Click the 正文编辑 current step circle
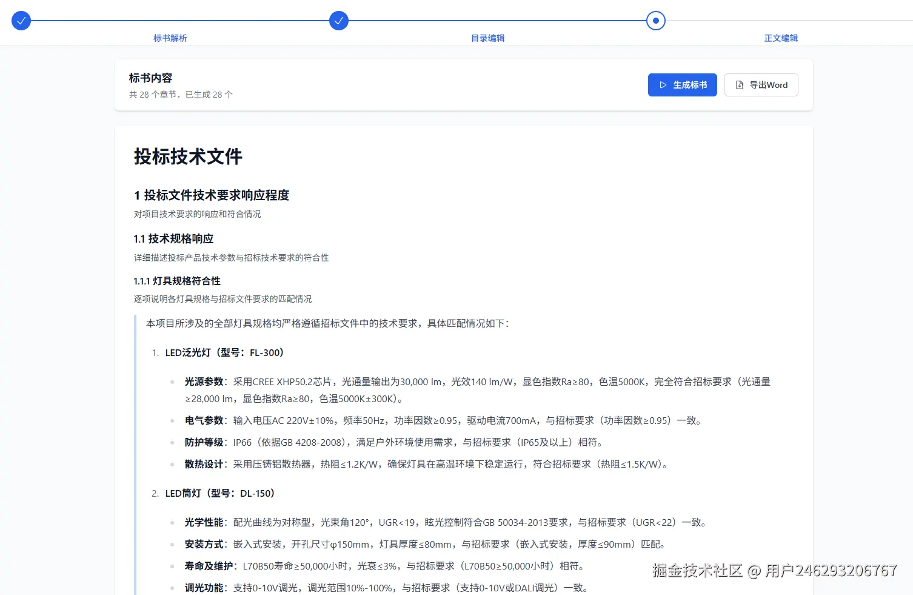This screenshot has width=913, height=595. point(656,21)
